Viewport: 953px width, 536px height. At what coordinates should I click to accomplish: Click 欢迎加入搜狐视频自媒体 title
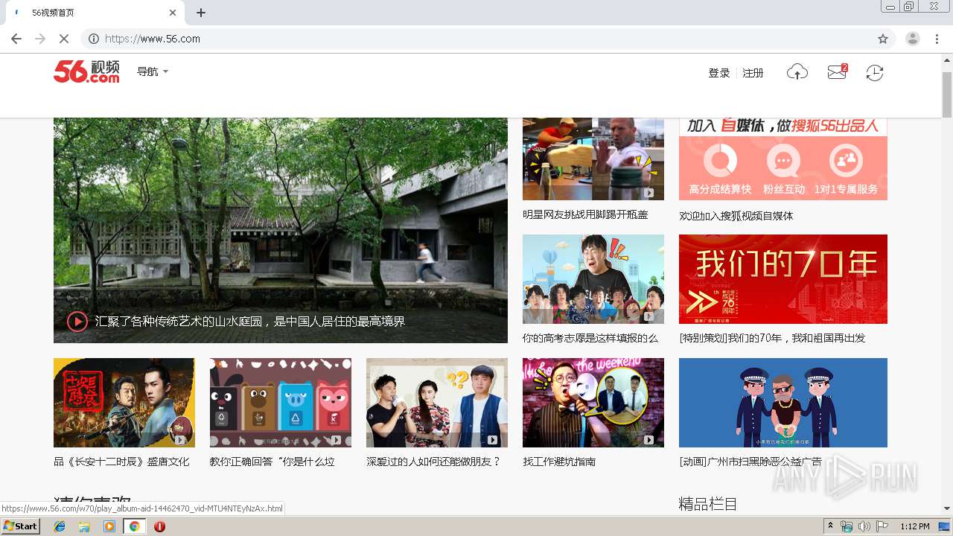pos(736,216)
